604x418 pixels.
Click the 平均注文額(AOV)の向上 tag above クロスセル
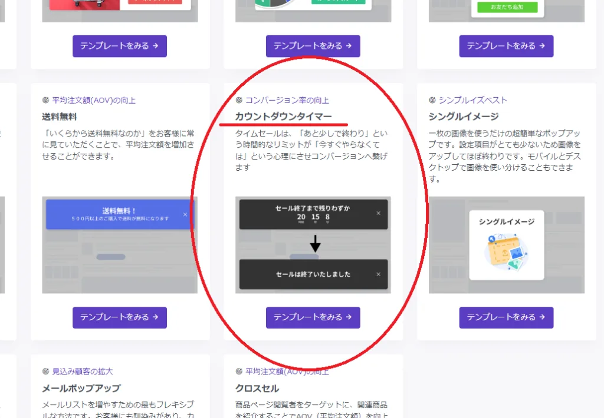pyautogui.click(x=287, y=371)
